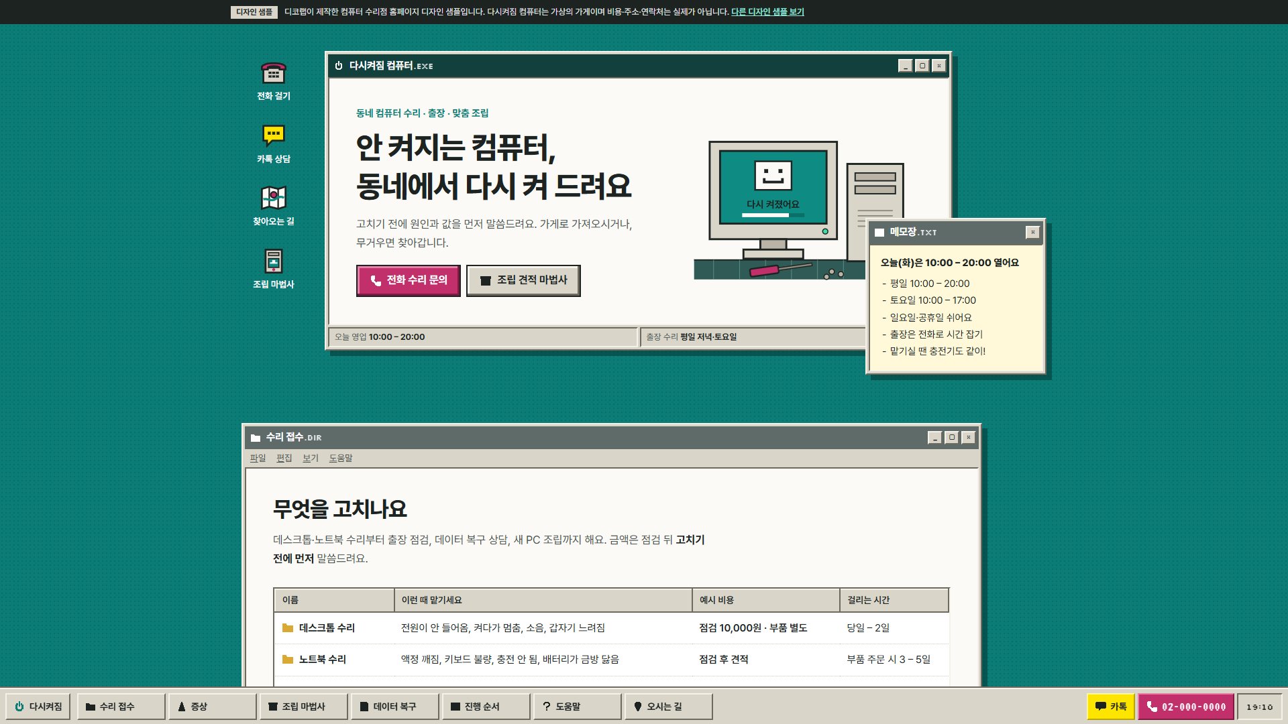Open the 조립 마법사 desktop icon
This screenshot has width=1288, height=724.
tap(274, 270)
